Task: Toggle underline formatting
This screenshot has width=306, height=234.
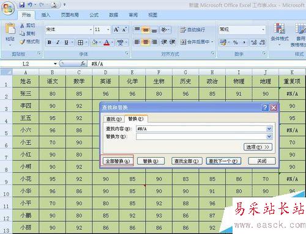Action: (x=66, y=42)
